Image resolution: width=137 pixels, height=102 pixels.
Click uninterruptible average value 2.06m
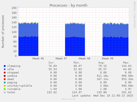[x=104, y=86]
